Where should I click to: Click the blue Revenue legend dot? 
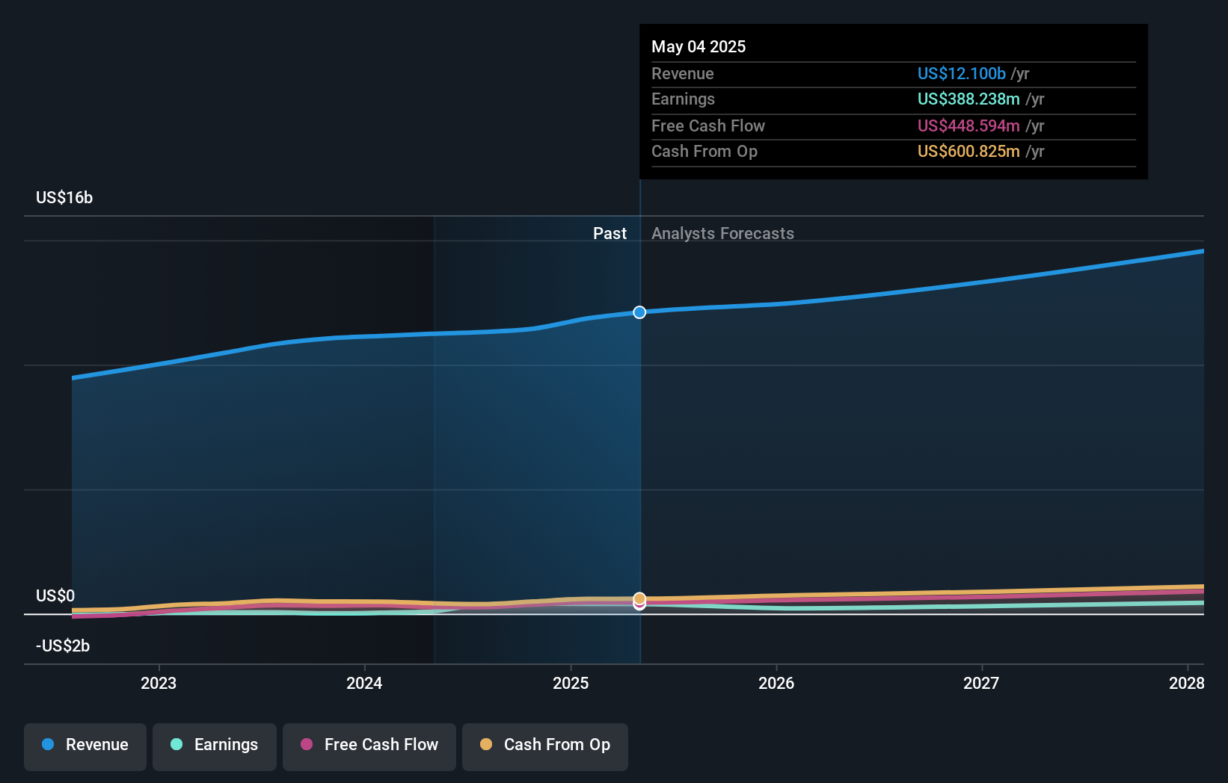[x=46, y=745]
